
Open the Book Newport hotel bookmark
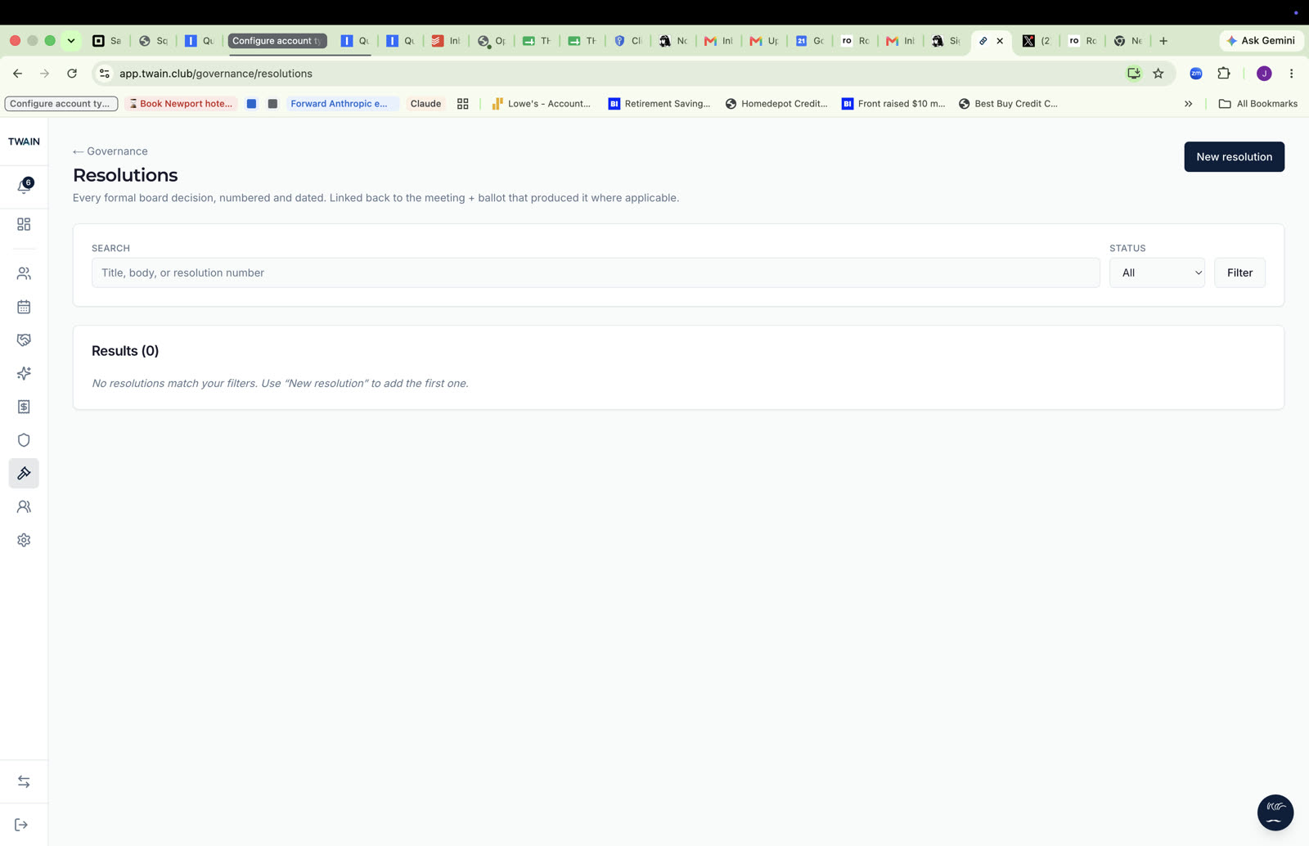tap(180, 104)
